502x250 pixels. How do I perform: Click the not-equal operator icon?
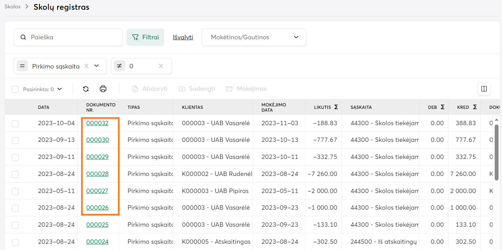[119, 66]
